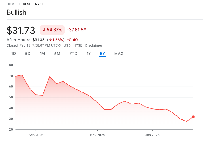Click the 50 y-axis label
The image size is (203, 141).
click(11, 97)
